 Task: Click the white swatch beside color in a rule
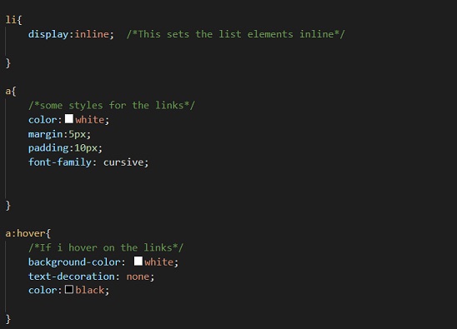click(69, 119)
